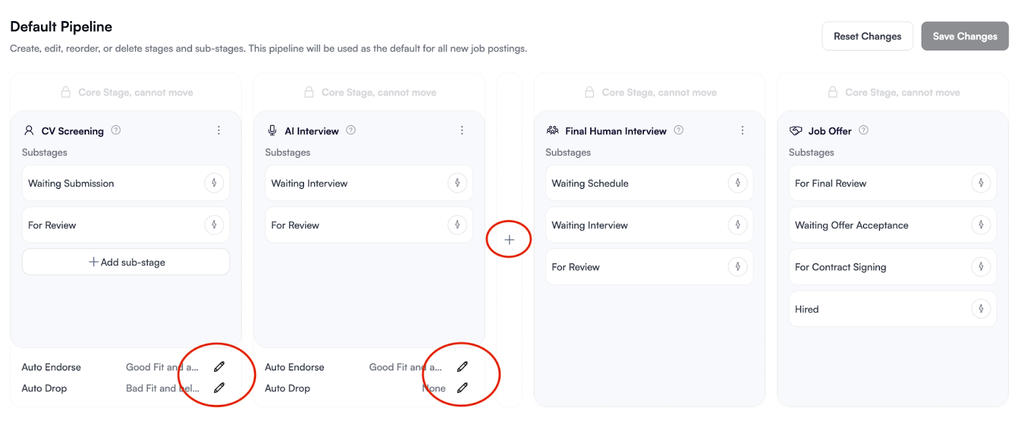Edit the Auto Drop rule in CV Screening
This screenshot has width=1024, height=421.
(x=219, y=388)
